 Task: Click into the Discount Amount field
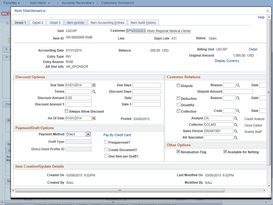point(78,98)
